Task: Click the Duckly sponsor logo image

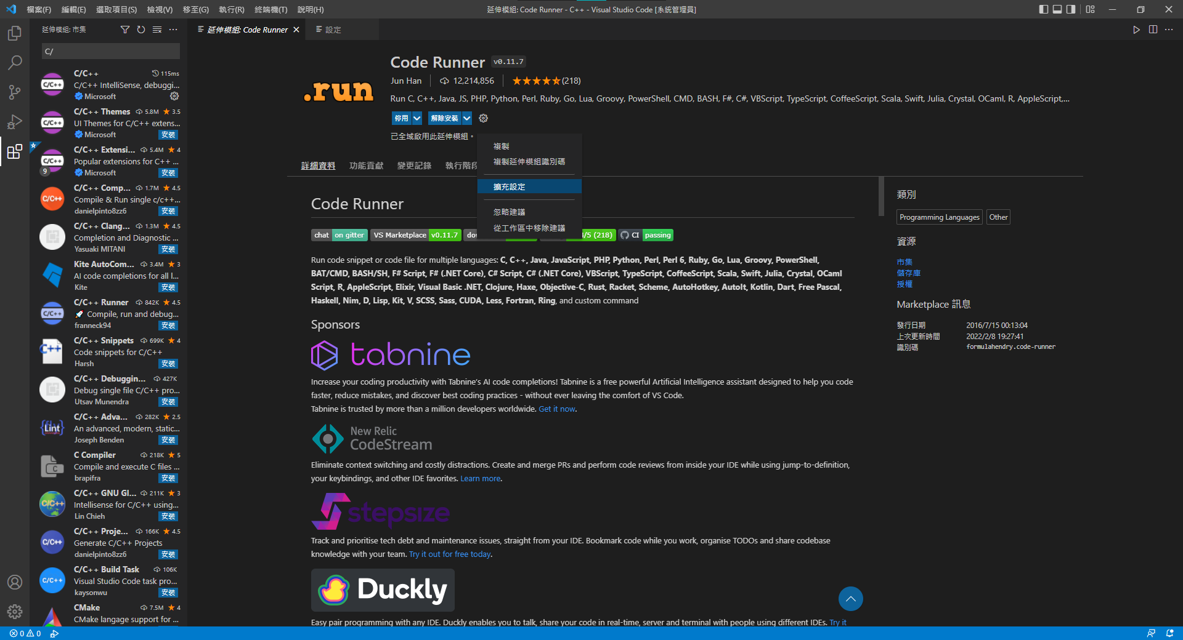Action: 383,590
